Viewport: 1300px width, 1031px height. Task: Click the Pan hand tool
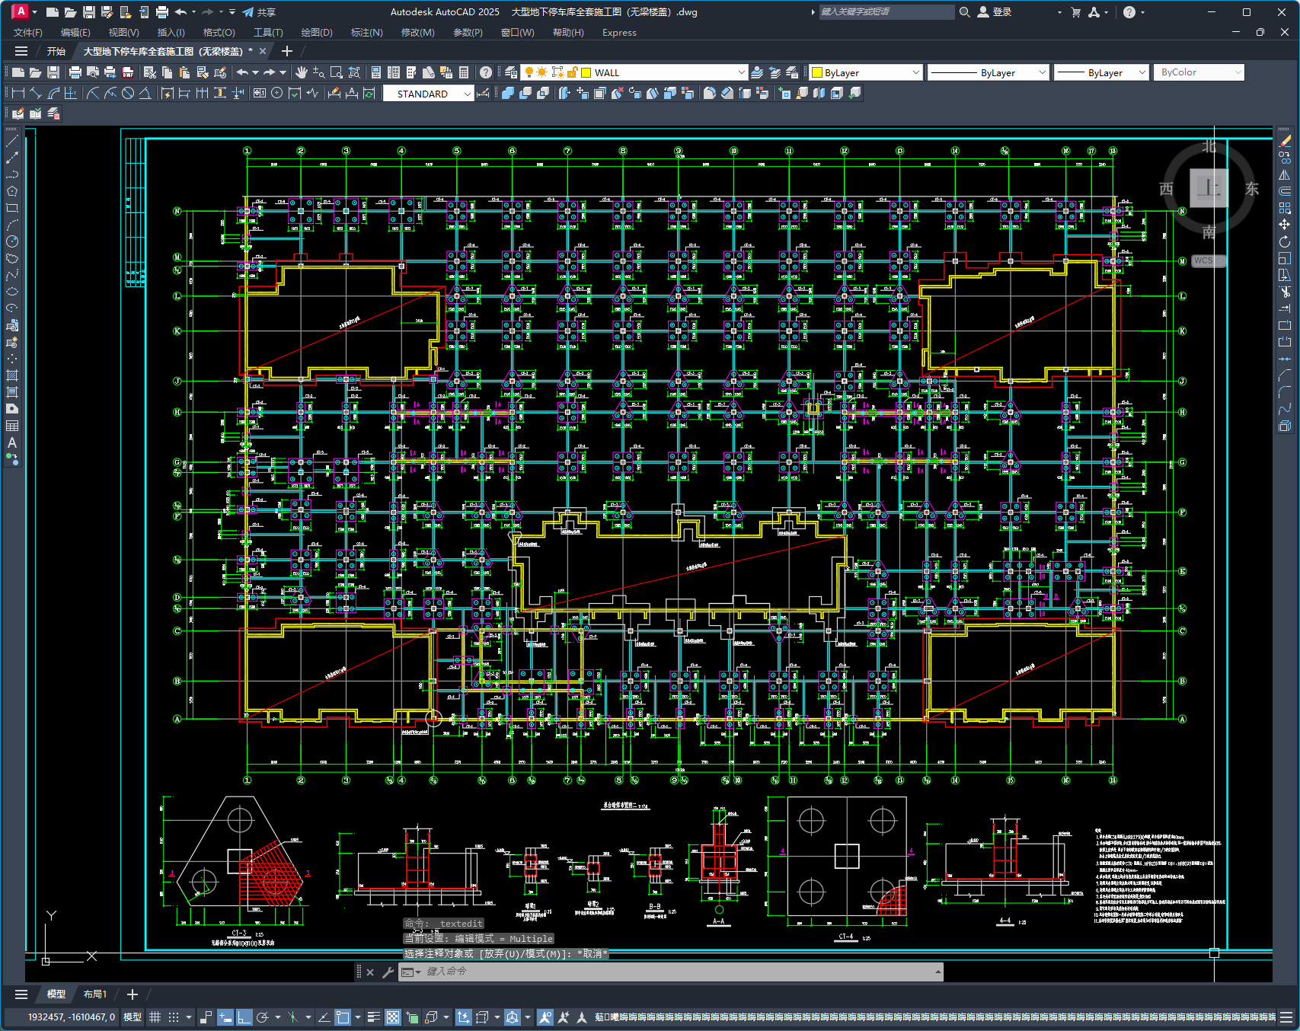click(x=302, y=72)
